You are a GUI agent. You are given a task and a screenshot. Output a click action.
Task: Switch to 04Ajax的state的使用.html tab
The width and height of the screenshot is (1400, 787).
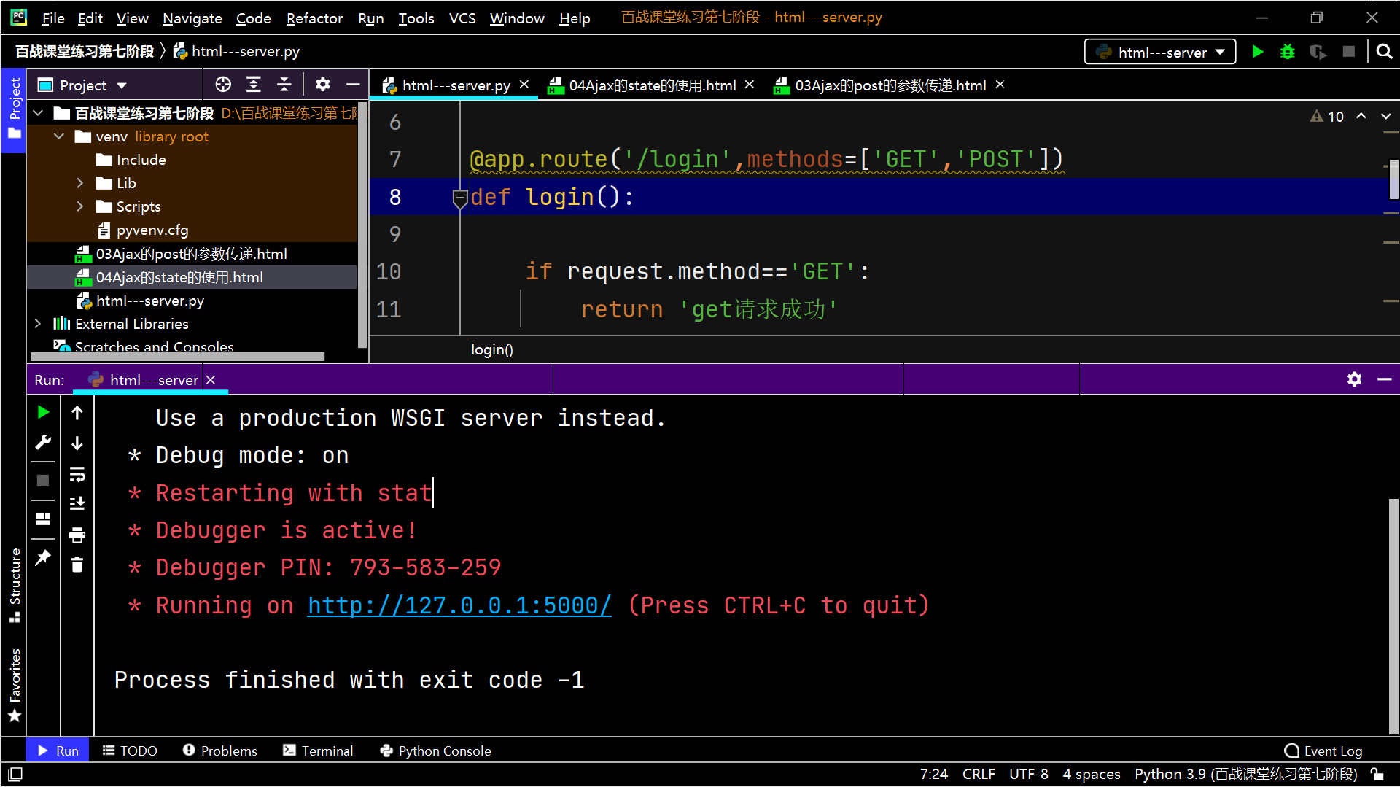(x=652, y=85)
